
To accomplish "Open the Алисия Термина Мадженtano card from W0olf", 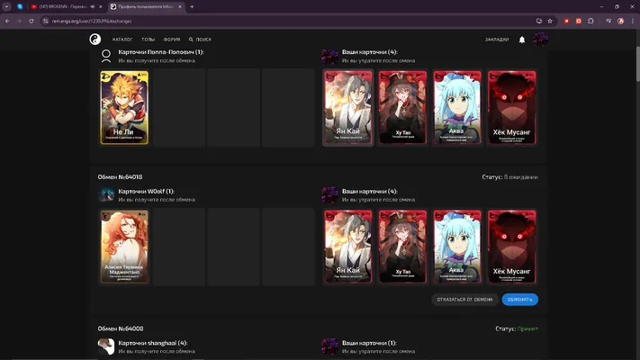I will coord(124,247).
